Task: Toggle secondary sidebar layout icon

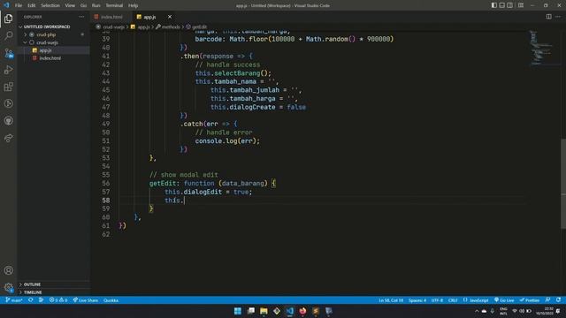Action: [509, 5]
